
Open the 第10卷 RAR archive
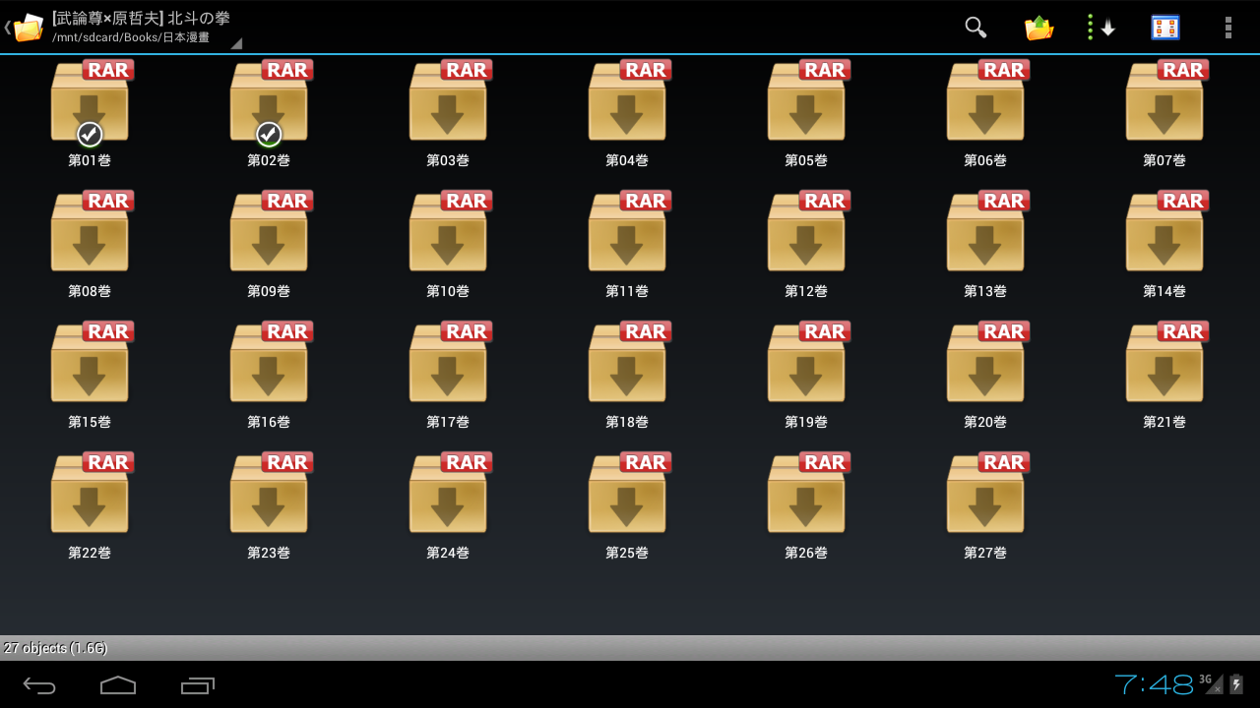(x=448, y=233)
